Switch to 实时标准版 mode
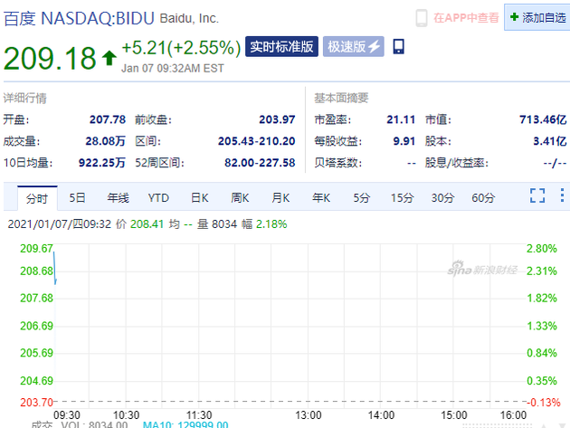Image resolution: width=570 pixels, height=428 pixels. (x=281, y=46)
